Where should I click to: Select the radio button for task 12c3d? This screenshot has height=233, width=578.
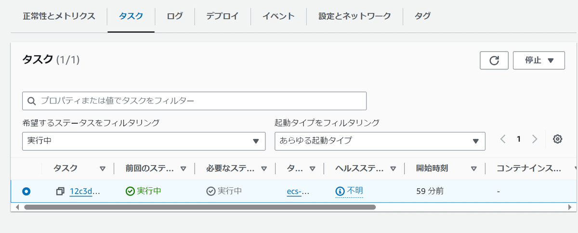pos(26,191)
